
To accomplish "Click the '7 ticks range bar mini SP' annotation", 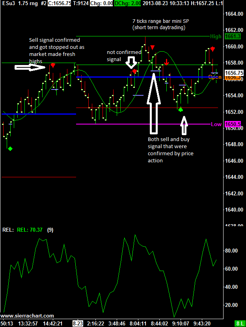I will click(x=158, y=24).
